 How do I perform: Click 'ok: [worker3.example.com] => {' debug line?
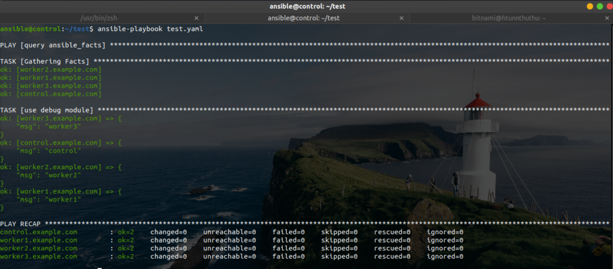[x=61, y=118]
